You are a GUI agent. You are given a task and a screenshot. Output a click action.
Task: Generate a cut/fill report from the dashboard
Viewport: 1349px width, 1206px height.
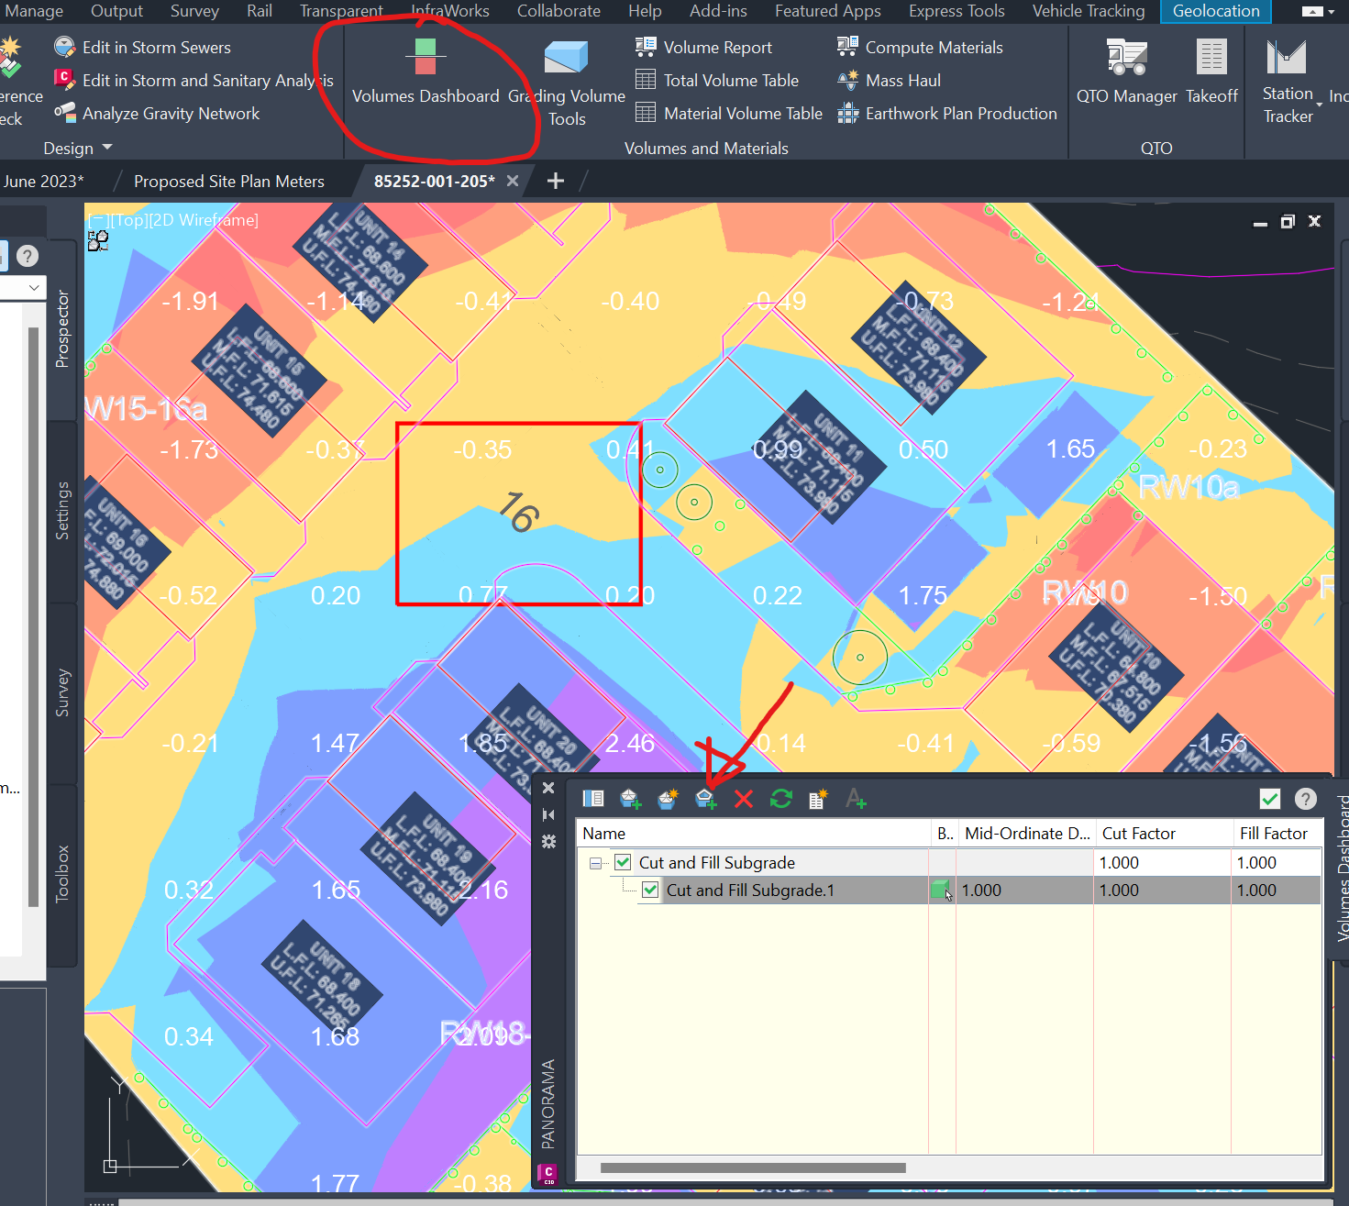point(817,799)
